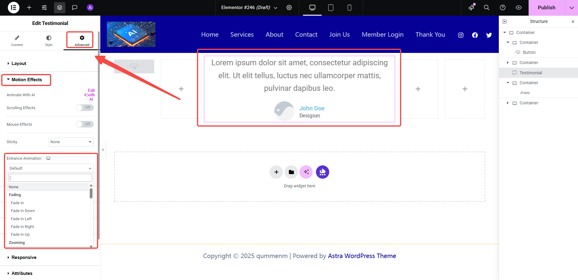Click the Instagram icon in the header
This screenshot has width=578, height=280.
tap(460, 35)
